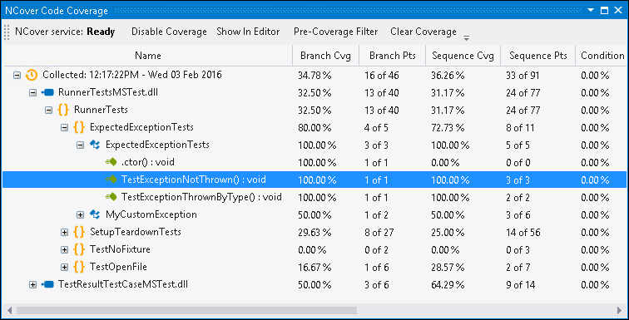Expand the MyCustomException node
This screenshot has height=320, width=629.
pyautogui.click(x=80, y=214)
